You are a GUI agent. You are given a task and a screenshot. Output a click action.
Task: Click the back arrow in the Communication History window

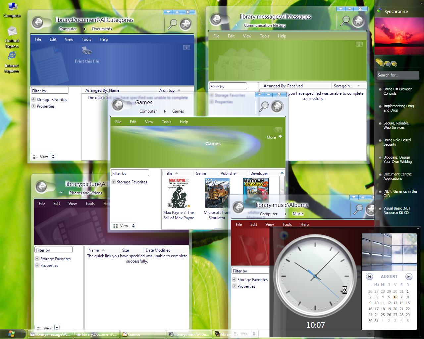[x=216, y=19]
